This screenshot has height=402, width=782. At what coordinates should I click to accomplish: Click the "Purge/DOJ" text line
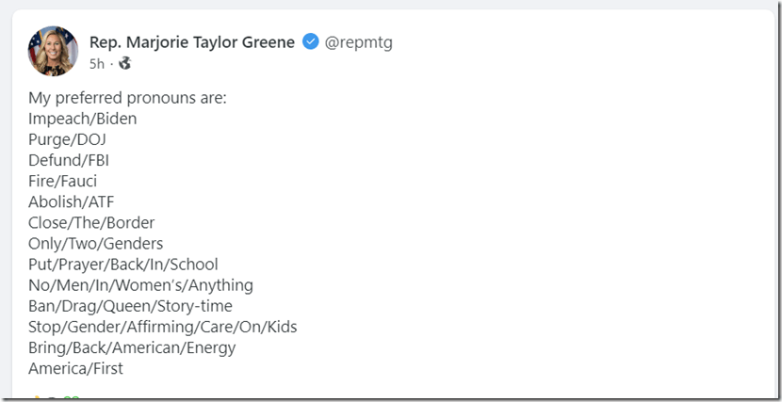click(x=67, y=139)
